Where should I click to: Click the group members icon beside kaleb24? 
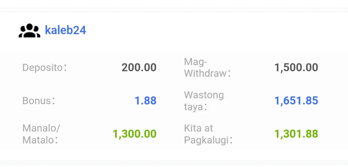coord(29,30)
